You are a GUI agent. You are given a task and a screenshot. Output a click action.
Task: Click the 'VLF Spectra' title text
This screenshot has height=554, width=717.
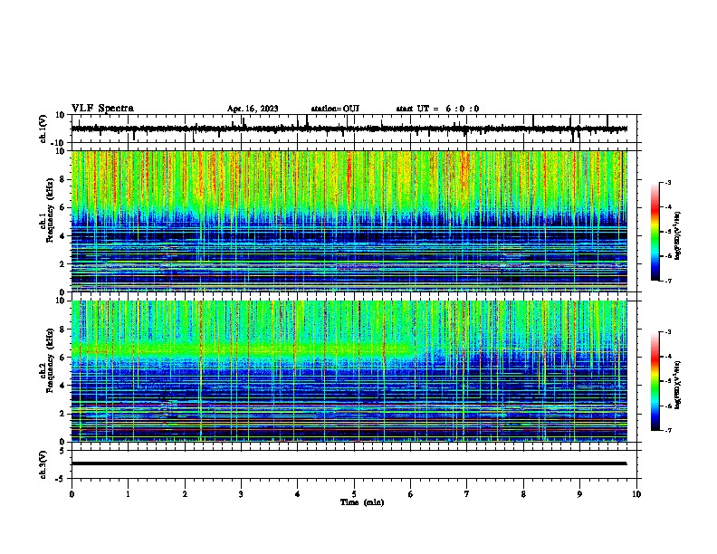point(102,109)
